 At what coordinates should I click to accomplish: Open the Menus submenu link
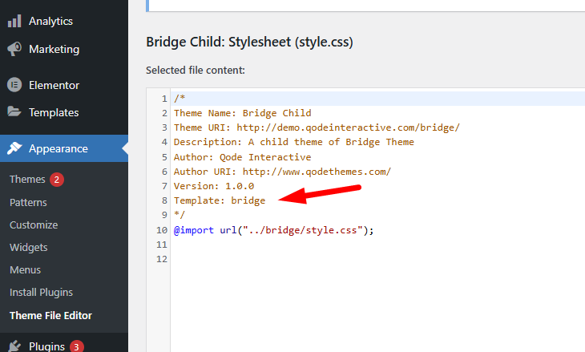pos(25,270)
